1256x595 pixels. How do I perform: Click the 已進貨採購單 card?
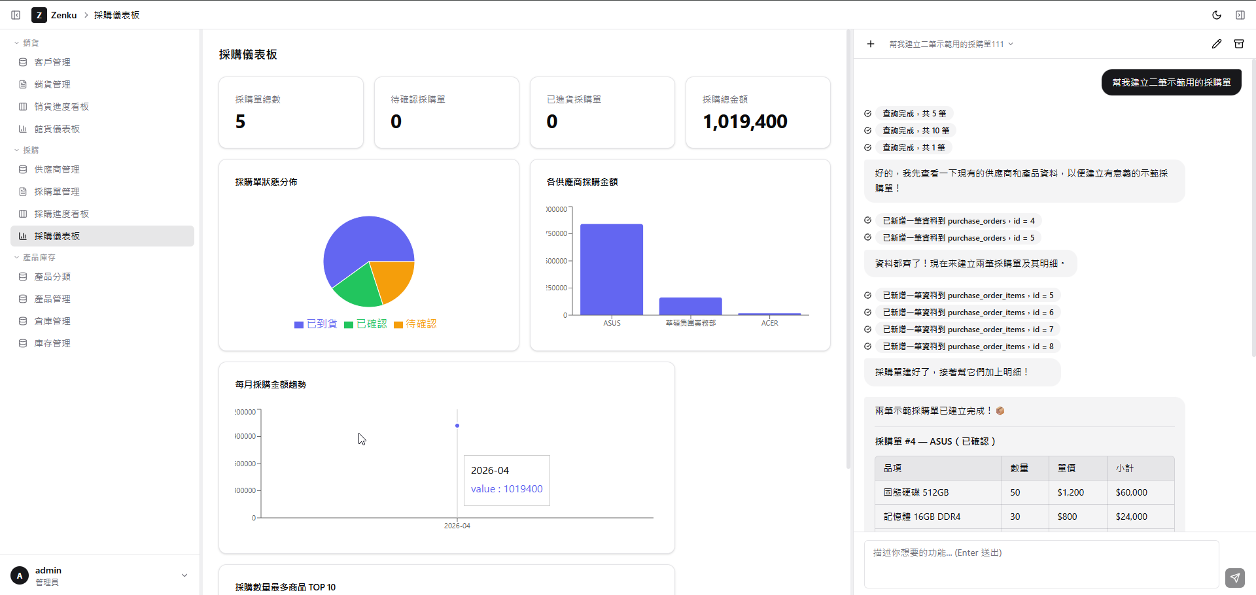(x=602, y=112)
